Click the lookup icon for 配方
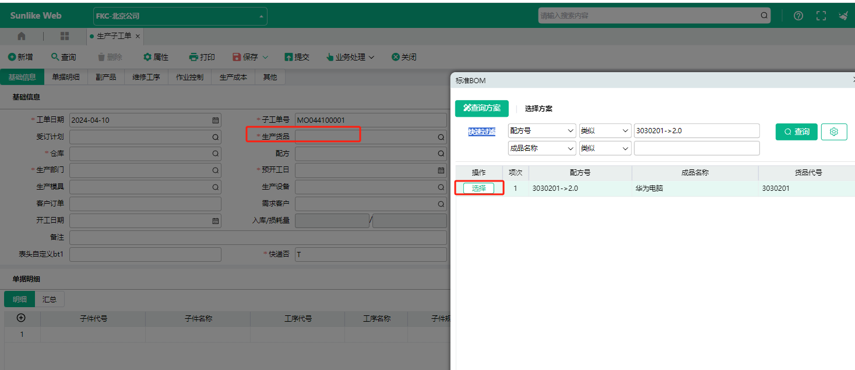Screen dimensions: 855x370 point(441,154)
